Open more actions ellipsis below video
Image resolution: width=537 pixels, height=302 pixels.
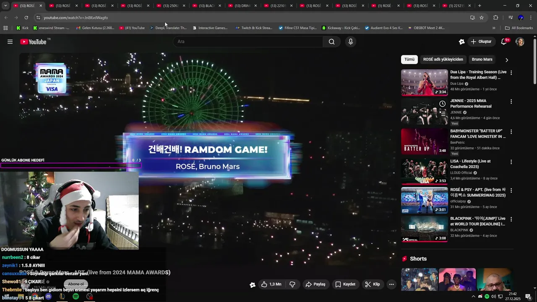pyautogui.click(x=391, y=284)
